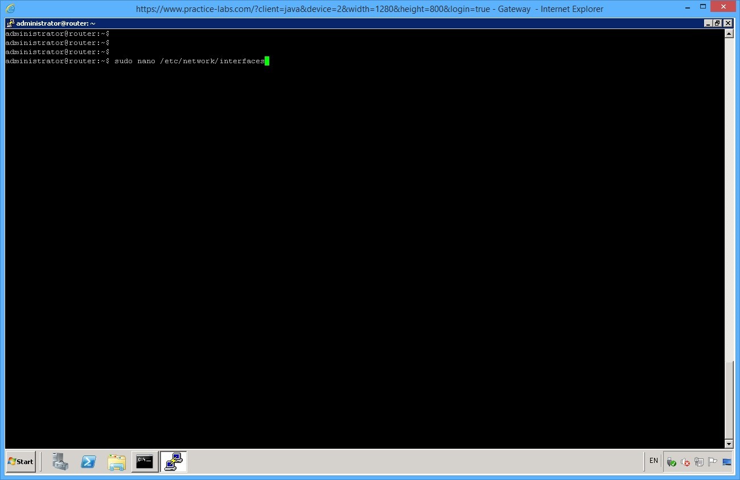The width and height of the screenshot is (740, 480).
Task: Launch PowerShell from the taskbar
Action: [x=88, y=462]
